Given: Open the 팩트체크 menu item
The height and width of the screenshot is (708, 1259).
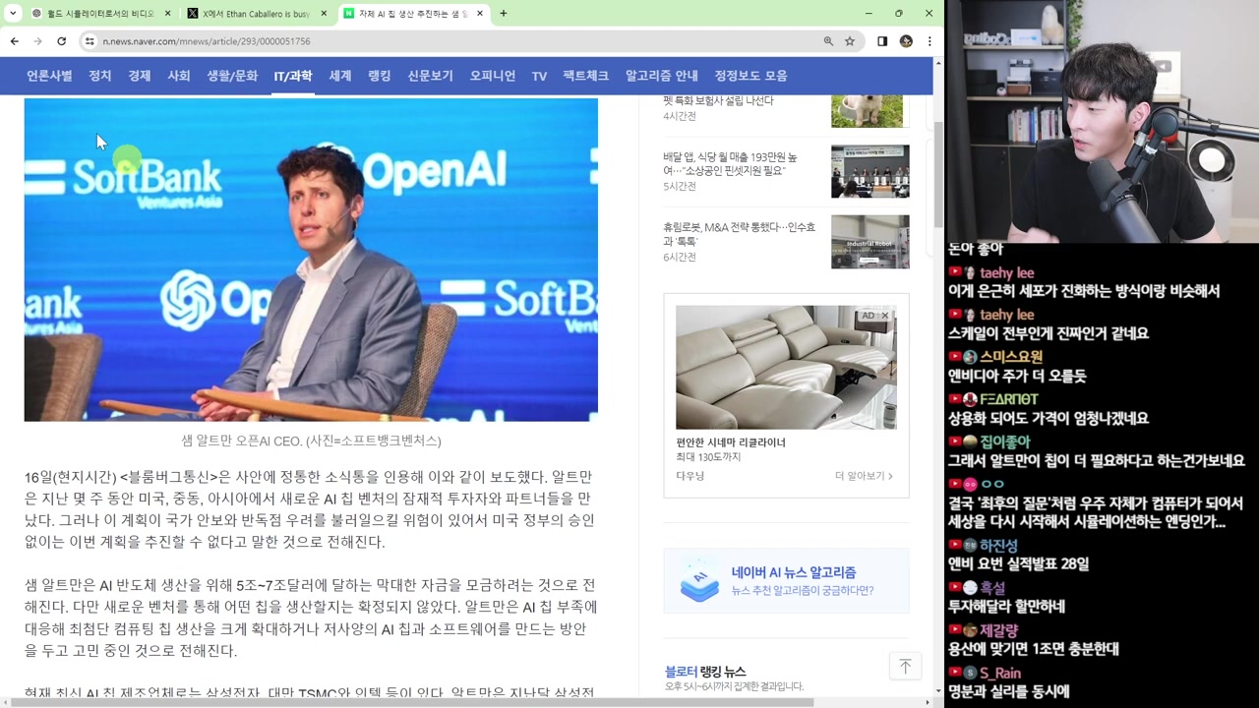Looking at the screenshot, I should point(586,76).
